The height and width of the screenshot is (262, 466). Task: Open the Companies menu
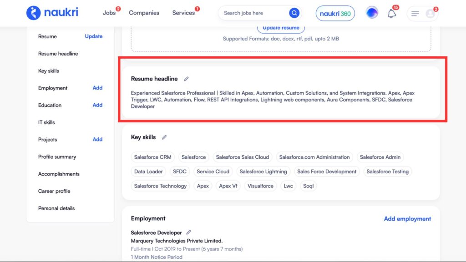click(x=144, y=13)
